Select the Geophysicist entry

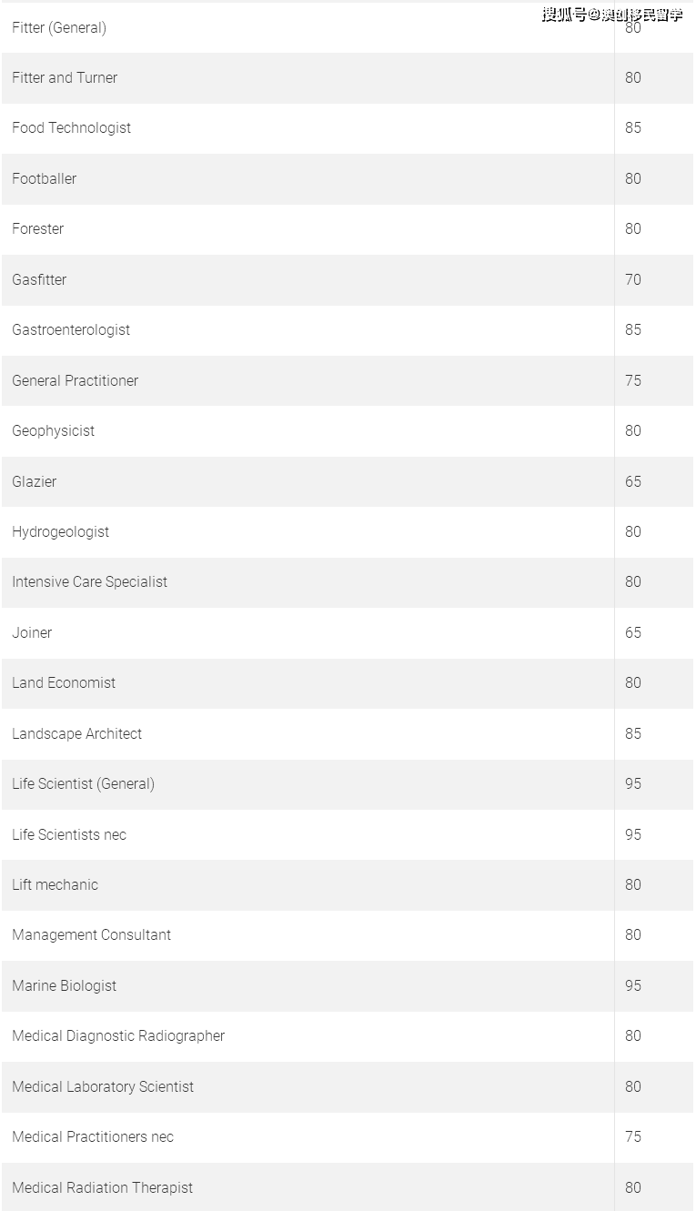(53, 431)
